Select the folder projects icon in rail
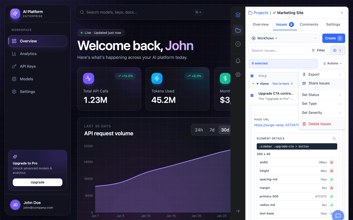This screenshot has height=220, width=353. click(x=238, y=30)
